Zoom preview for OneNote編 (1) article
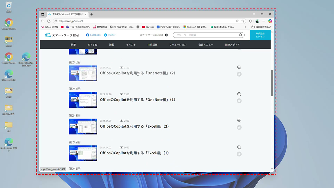 pos(239,94)
